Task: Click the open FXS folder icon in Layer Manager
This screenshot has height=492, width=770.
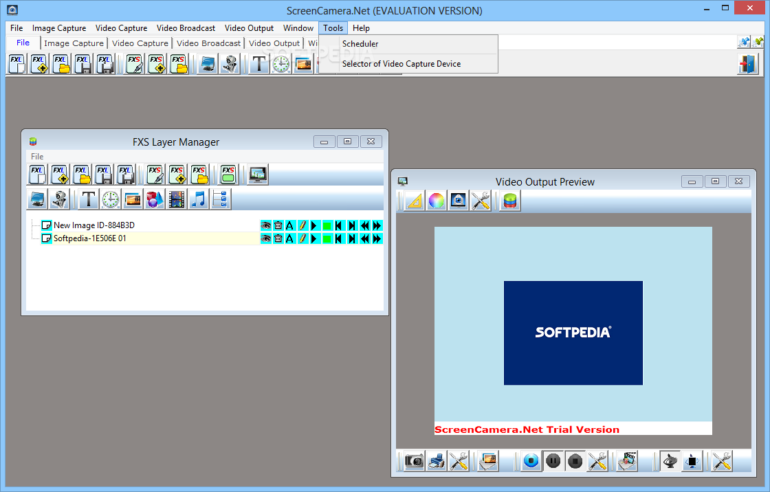Action: pos(199,175)
